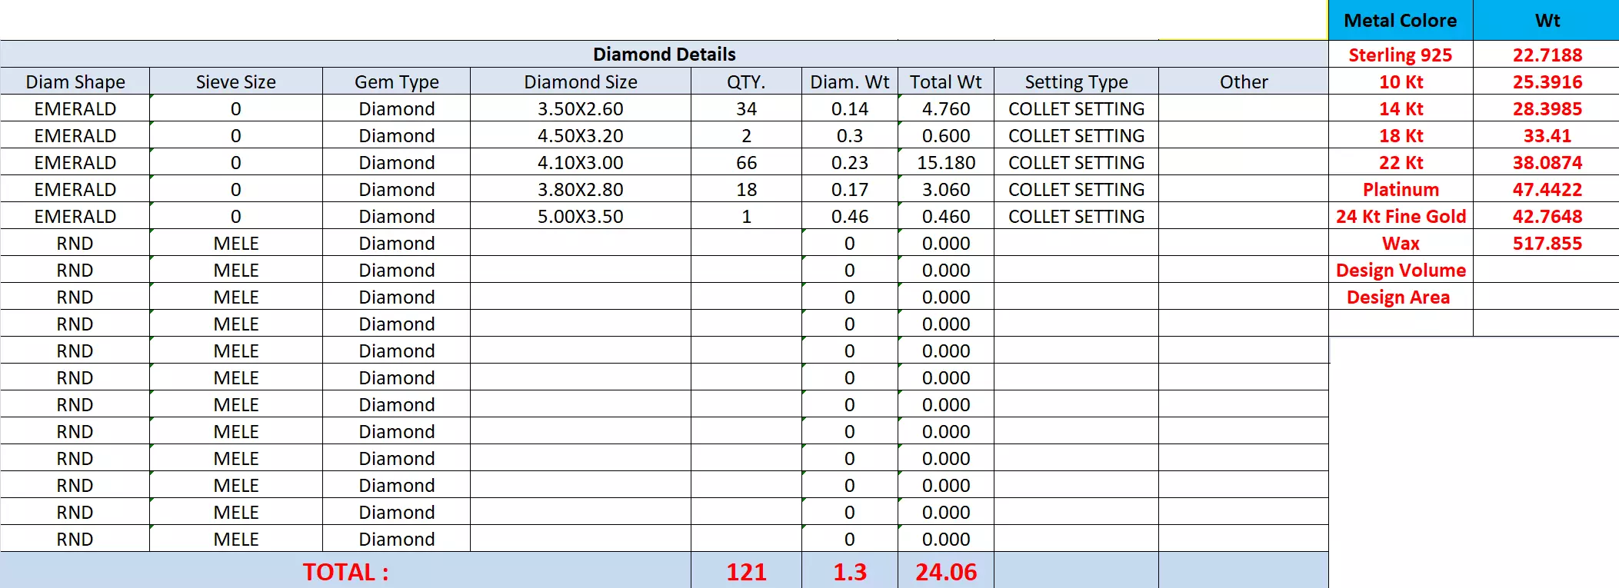Select the Diam. Wt value 0.17

[x=850, y=189]
